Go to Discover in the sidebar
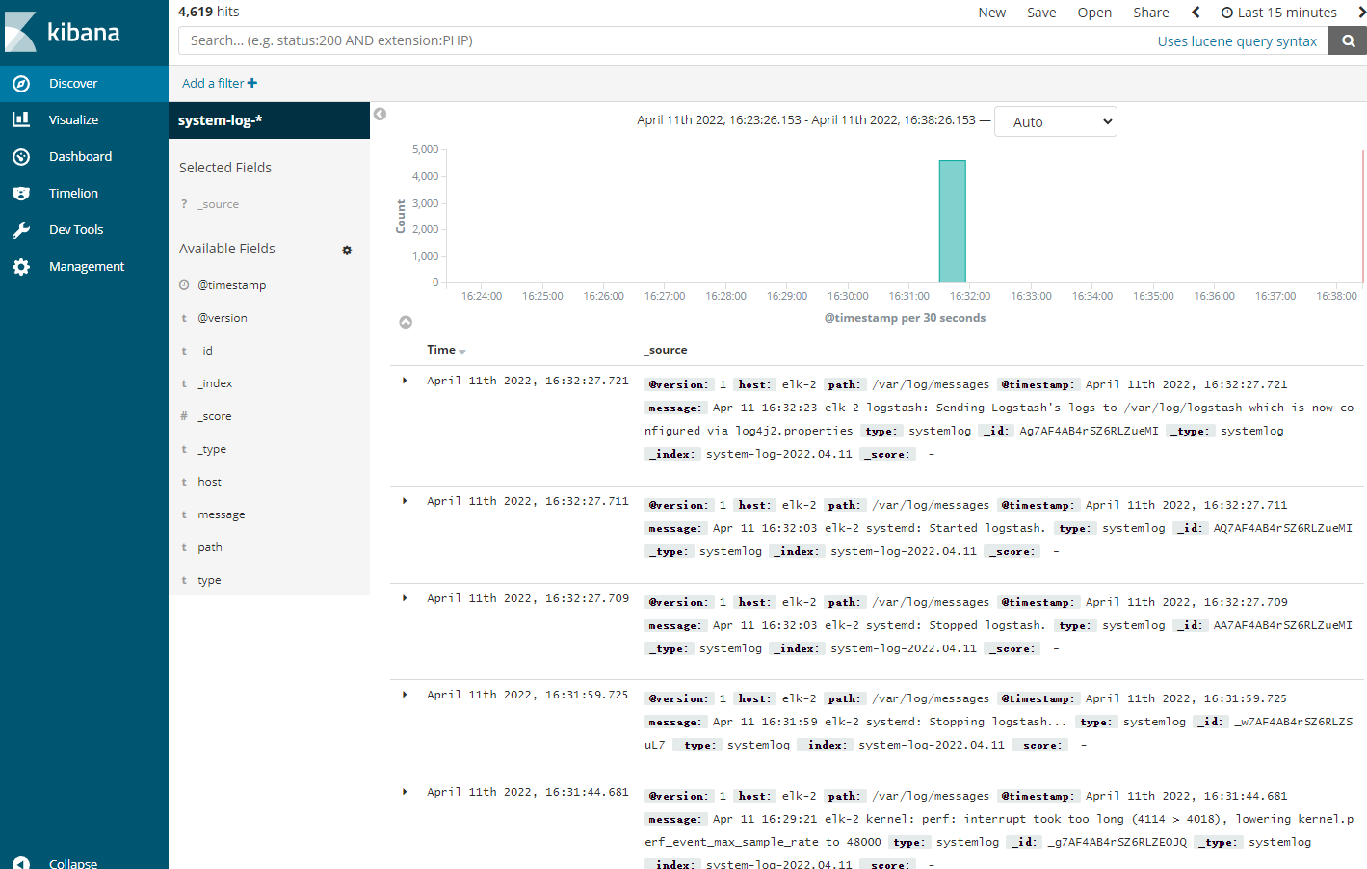Screen dimensions: 1367x869 (x=73, y=84)
